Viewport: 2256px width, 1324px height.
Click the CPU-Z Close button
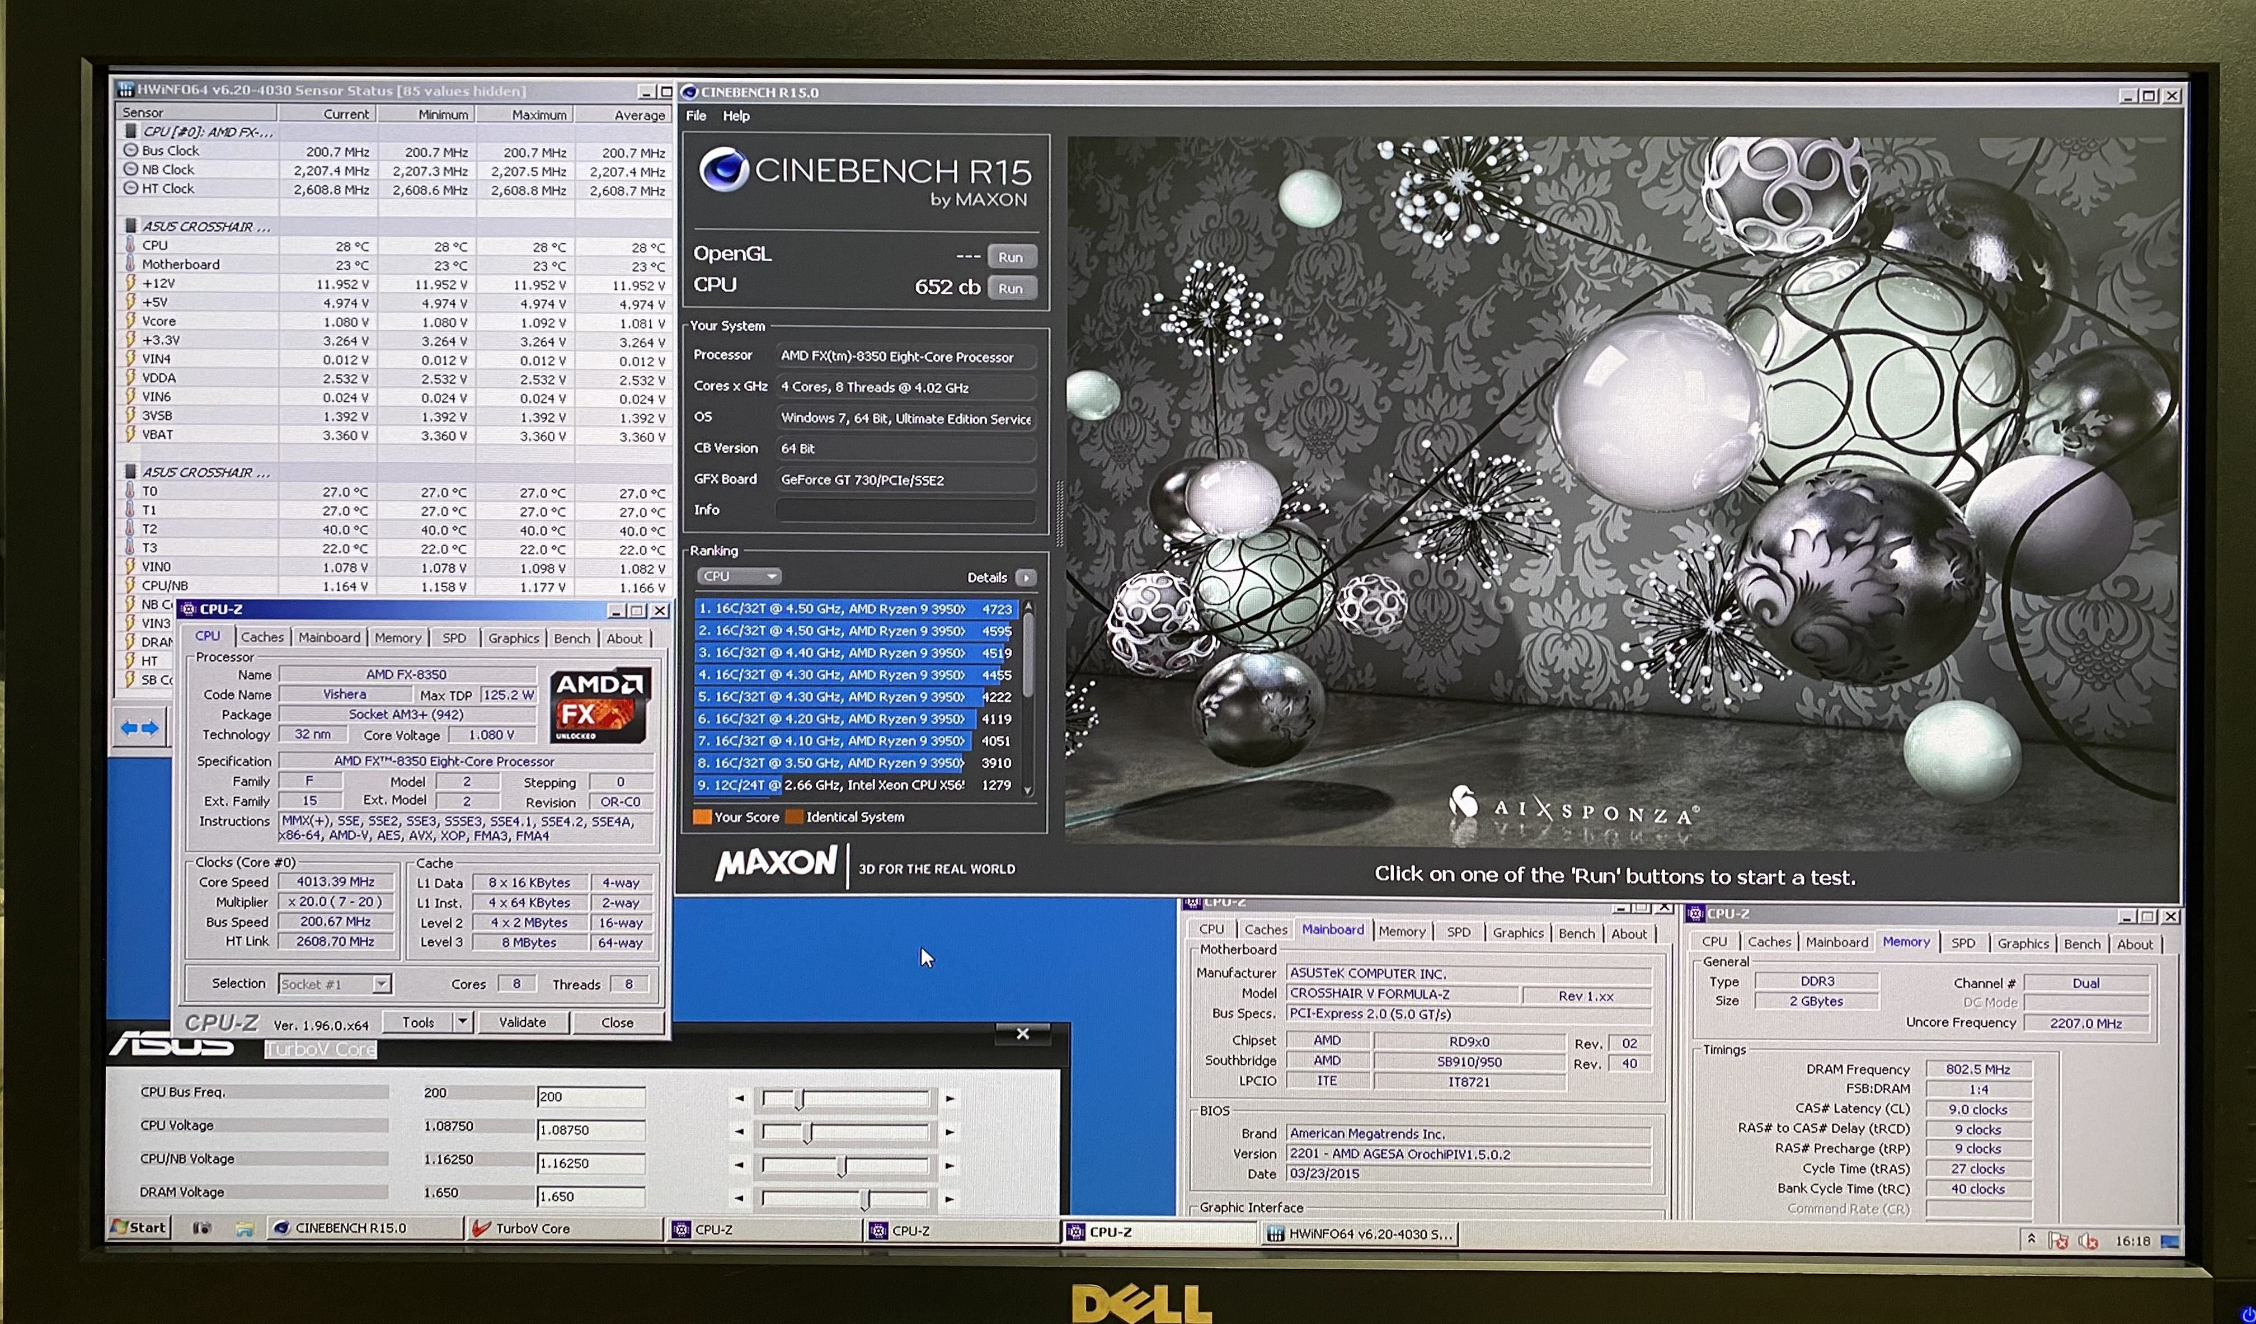(617, 1022)
